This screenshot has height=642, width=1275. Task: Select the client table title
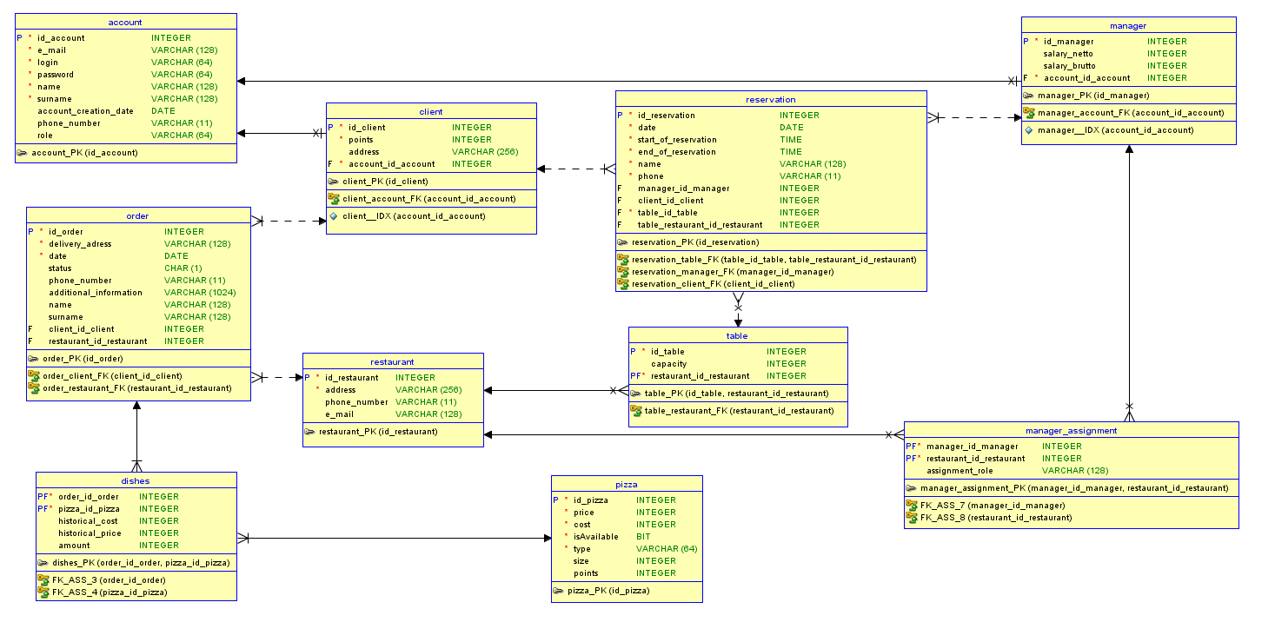point(431,112)
